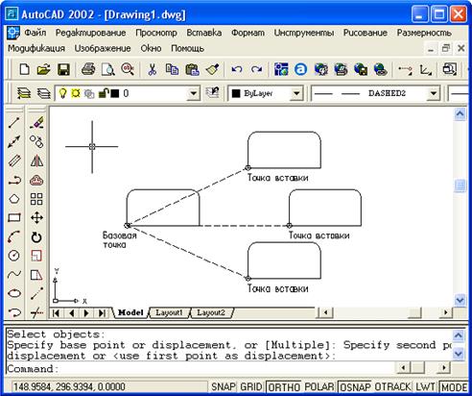Select the Polygon tool
Screen dimensions: 472x396
click(x=14, y=199)
